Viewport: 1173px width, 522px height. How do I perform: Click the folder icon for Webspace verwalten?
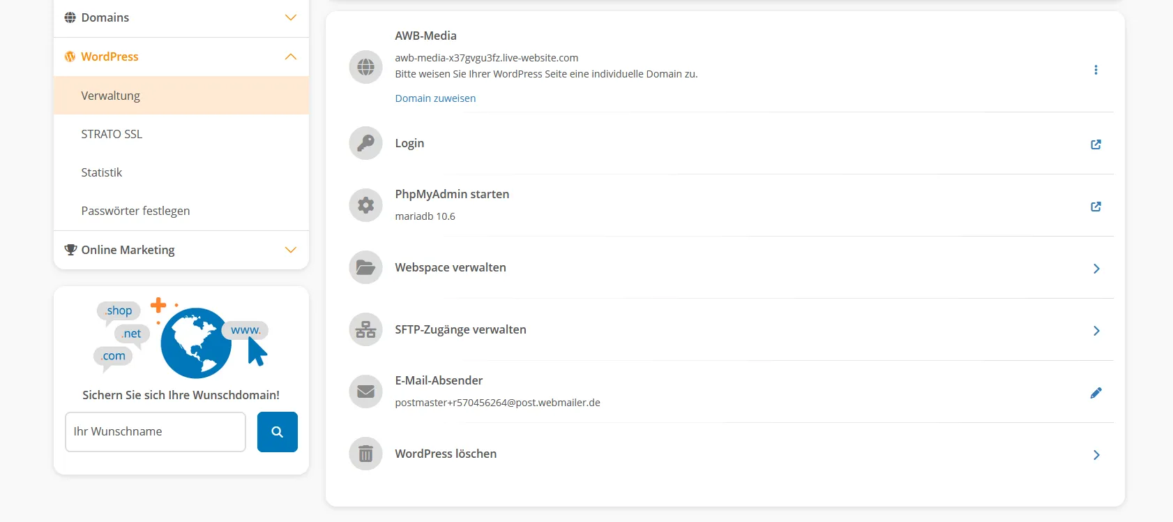[x=365, y=267]
